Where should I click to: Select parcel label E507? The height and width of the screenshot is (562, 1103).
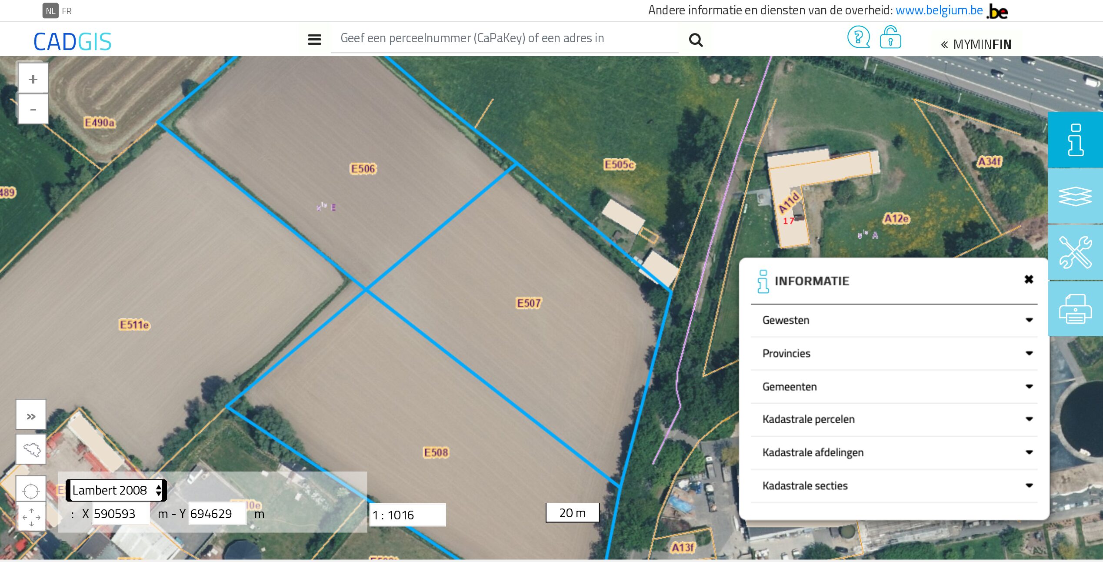[529, 303]
